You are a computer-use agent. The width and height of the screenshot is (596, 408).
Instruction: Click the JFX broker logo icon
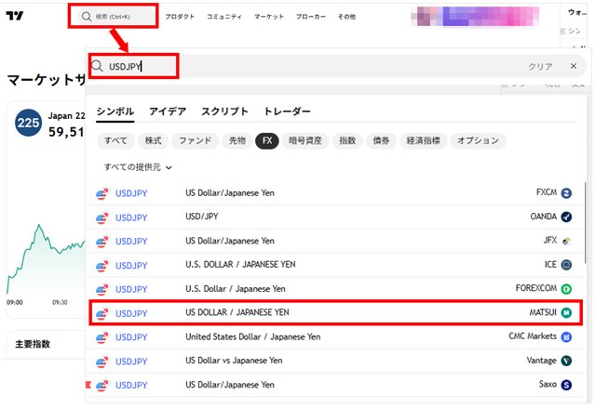[566, 241]
